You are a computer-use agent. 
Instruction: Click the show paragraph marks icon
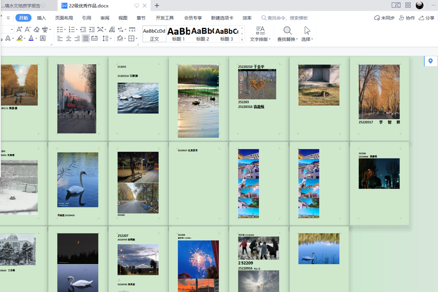(x=120, y=30)
